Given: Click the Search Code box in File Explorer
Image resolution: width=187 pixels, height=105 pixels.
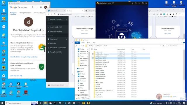Looking at the screenshot, I should (175, 46).
